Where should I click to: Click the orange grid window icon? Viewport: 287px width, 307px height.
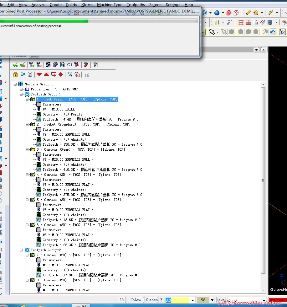(241, 22)
